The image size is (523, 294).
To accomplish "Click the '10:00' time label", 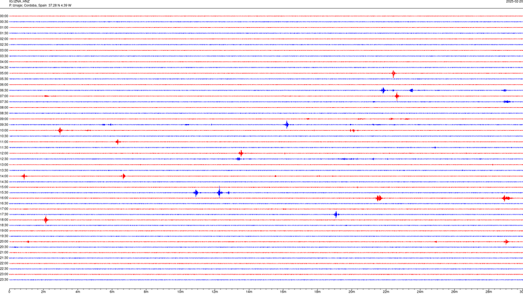I will coord(4,130).
